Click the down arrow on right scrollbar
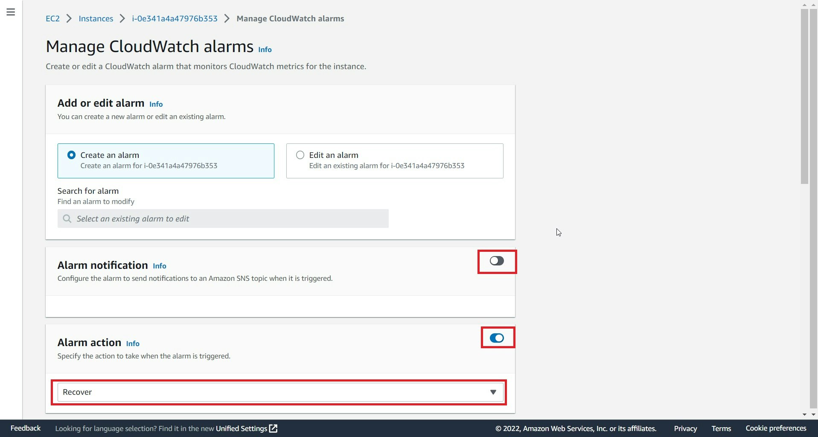818x437 pixels. 813,414
